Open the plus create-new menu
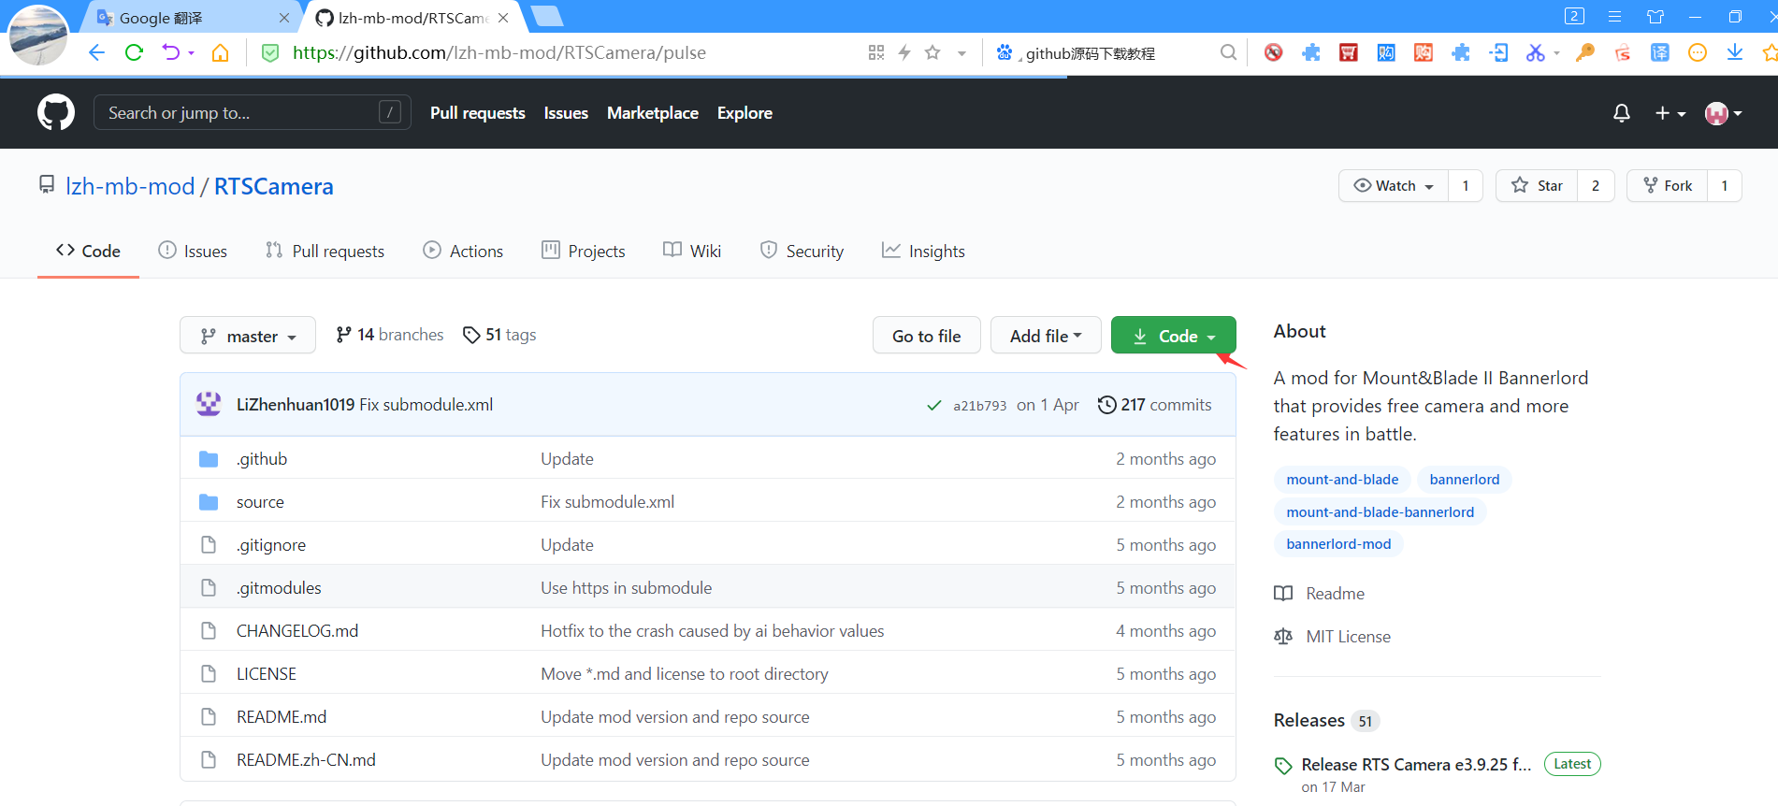 click(1670, 113)
